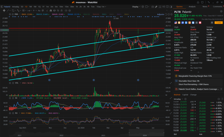Toggle the watchlist sidebar panel icon
The image size is (224, 137).
point(2,7)
